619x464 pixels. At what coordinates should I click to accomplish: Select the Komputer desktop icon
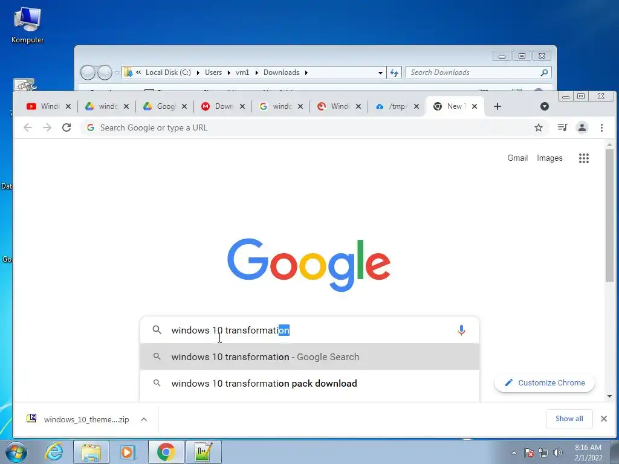point(27,24)
